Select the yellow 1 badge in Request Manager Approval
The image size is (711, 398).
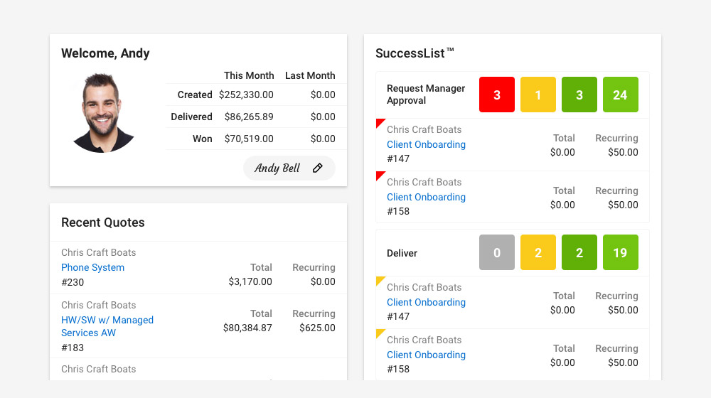tap(538, 95)
